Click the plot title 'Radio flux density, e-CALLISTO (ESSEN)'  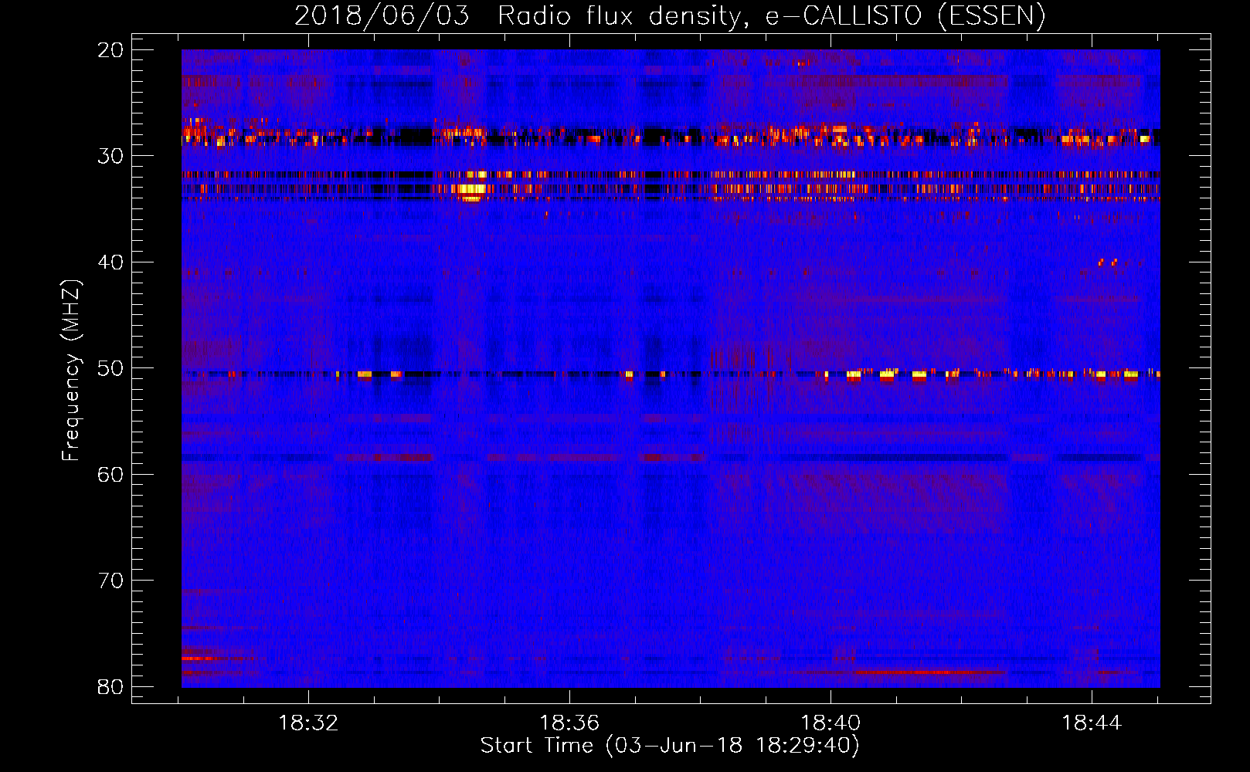tap(771, 15)
